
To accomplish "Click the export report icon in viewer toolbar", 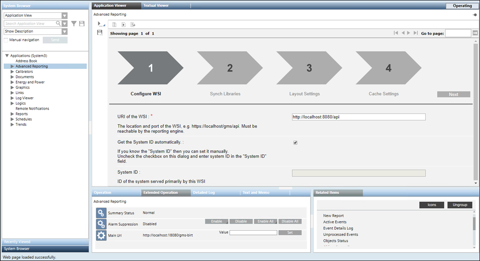I will point(133,24).
